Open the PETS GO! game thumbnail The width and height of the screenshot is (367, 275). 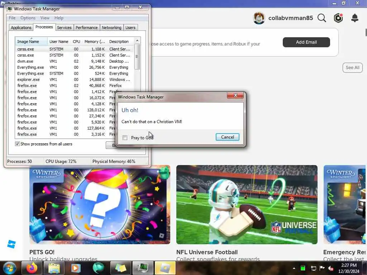point(100,204)
